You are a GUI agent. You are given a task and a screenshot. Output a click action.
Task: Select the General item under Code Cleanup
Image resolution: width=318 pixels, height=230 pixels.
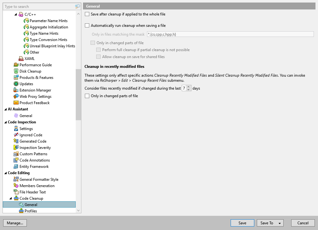[39, 205]
